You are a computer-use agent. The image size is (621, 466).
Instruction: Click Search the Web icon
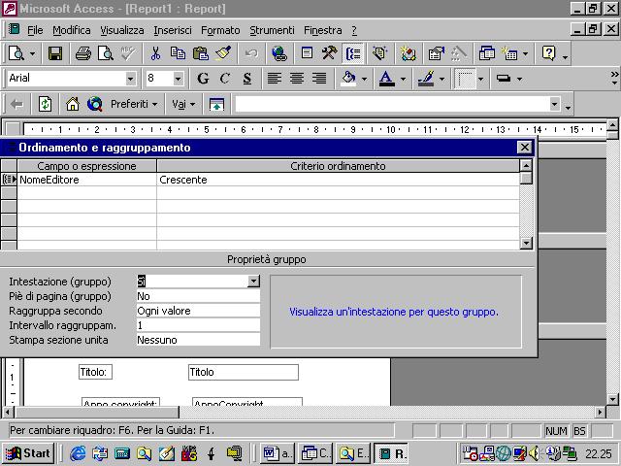click(x=95, y=104)
